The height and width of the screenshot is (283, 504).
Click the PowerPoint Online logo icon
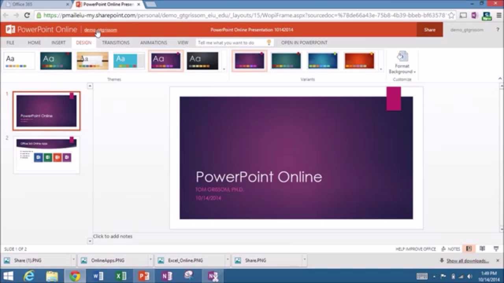pos(10,29)
